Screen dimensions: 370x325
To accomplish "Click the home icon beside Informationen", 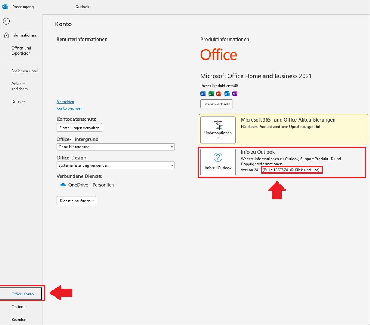I will click(x=6, y=35).
